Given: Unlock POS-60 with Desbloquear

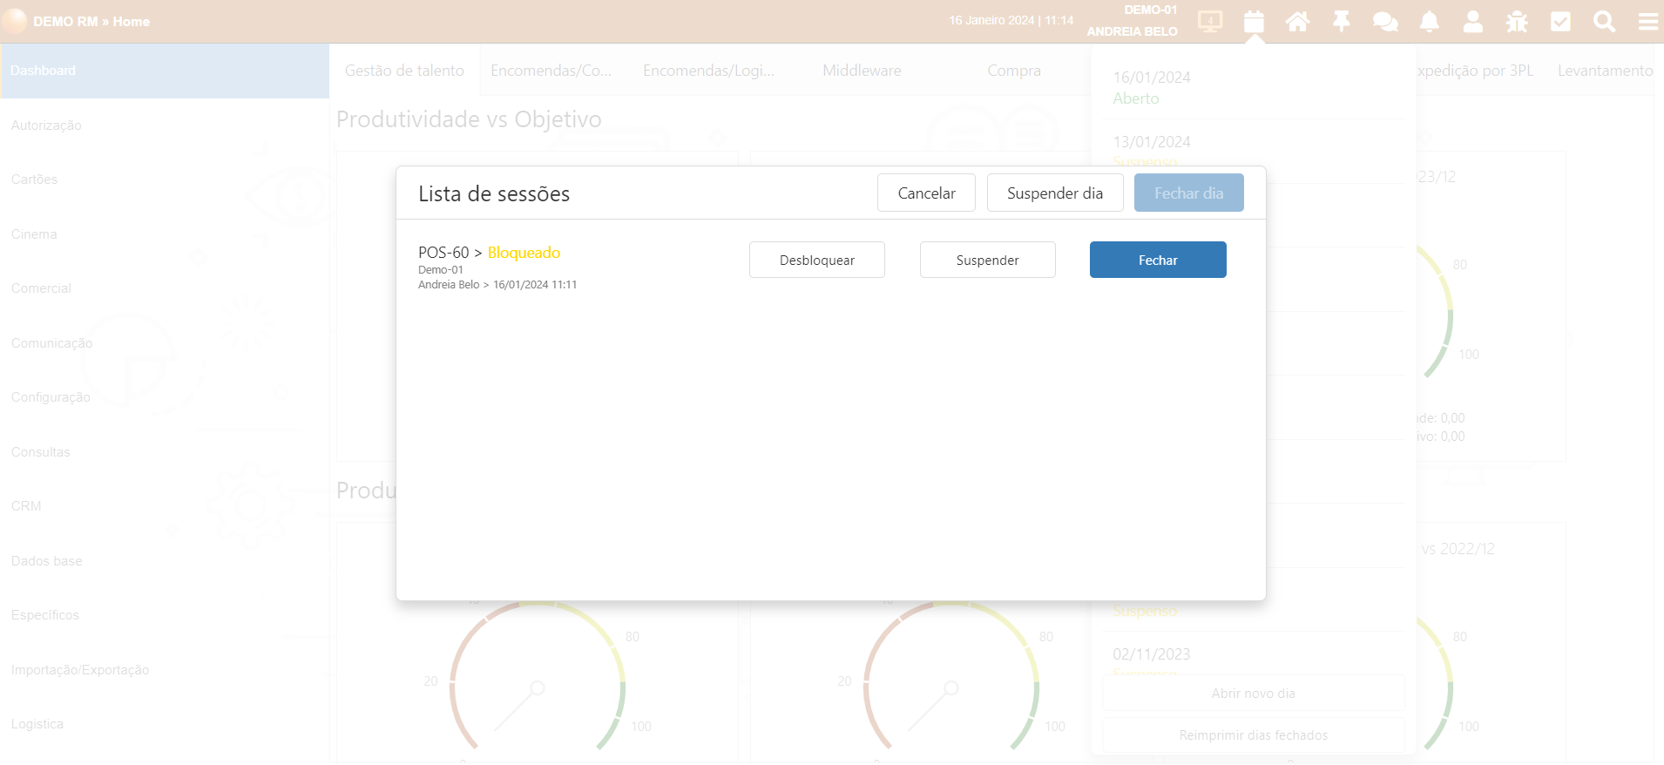Looking at the screenshot, I should 817,260.
